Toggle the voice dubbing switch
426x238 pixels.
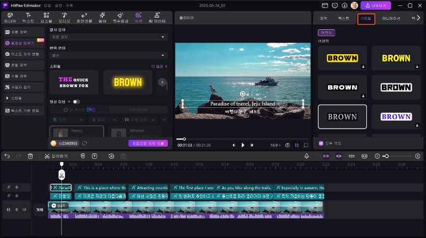click(77, 101)
